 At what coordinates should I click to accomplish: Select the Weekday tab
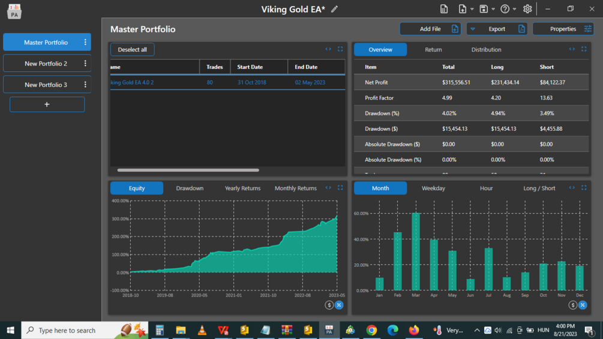(433, 188)
